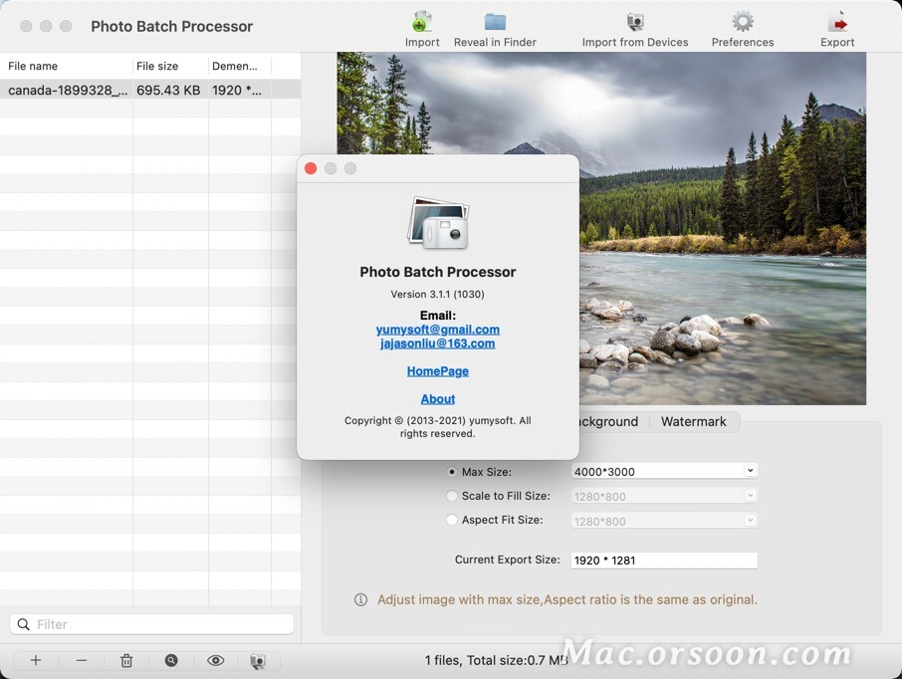Click bottom bar import-from-device icon

258,661
